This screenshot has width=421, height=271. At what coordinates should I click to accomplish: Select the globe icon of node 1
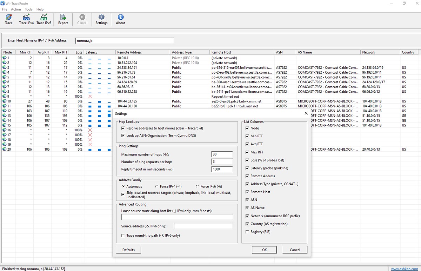pyautogui.click(x=5, y=58)
